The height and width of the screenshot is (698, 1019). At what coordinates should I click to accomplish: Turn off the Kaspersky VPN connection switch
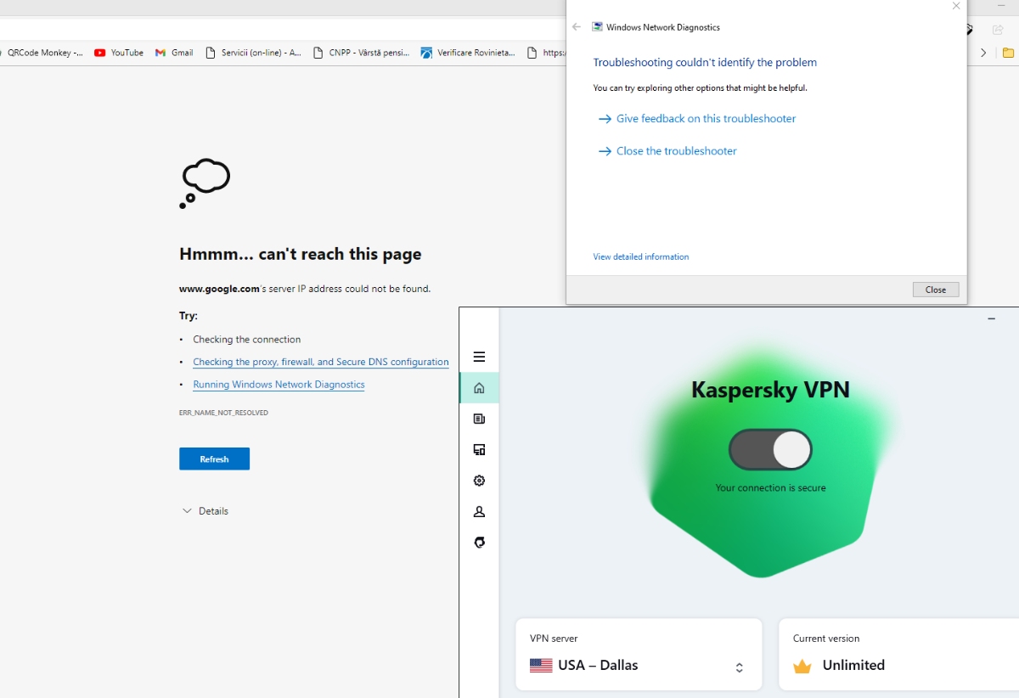[770, 450]
